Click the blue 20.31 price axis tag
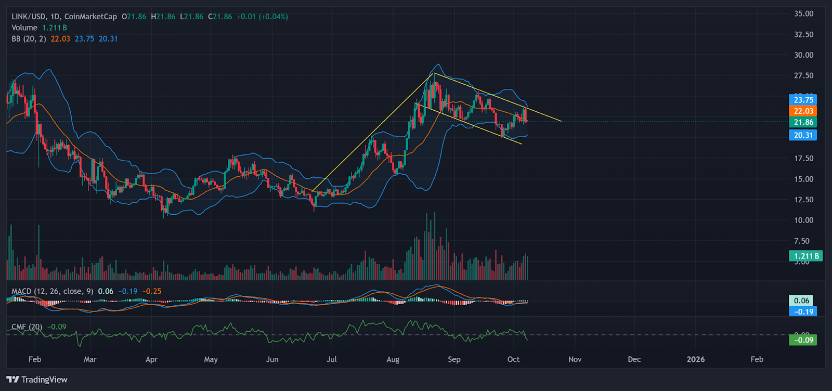The width and height of the screenshot is (832, 391). 803,135
